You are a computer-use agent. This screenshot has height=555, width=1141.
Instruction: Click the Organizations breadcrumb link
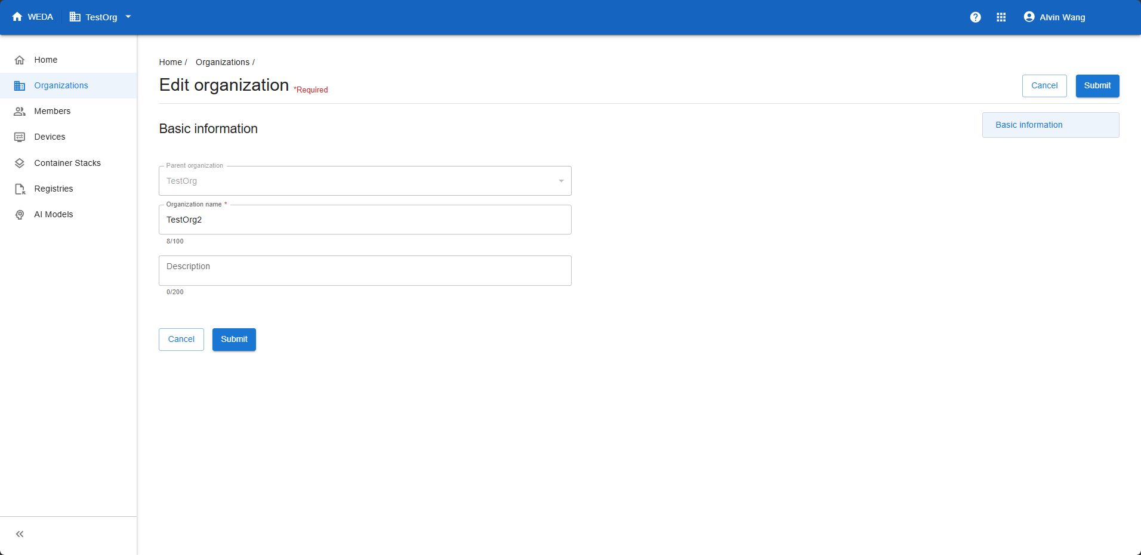coord(223,62)
